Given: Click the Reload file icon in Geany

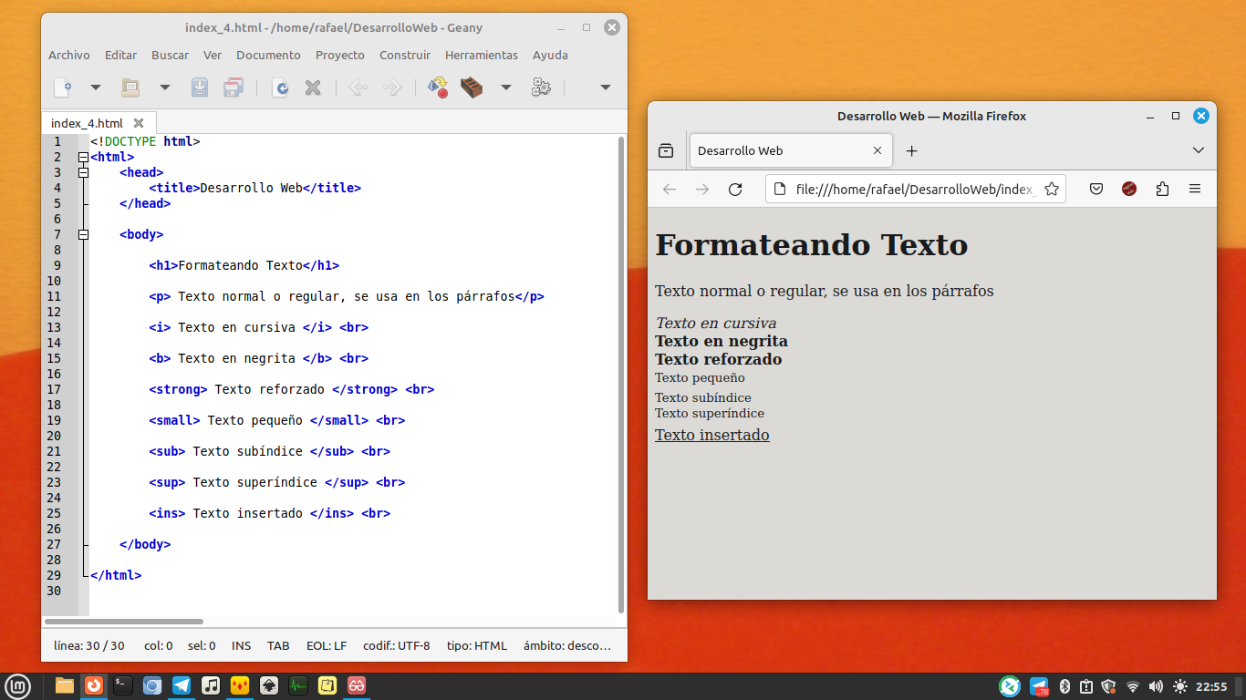Looking at the screenshot, I should pos(280,87).
